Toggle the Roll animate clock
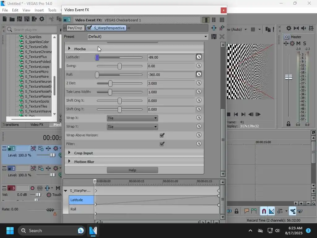The image size is (317, 238). pos(199,74)
